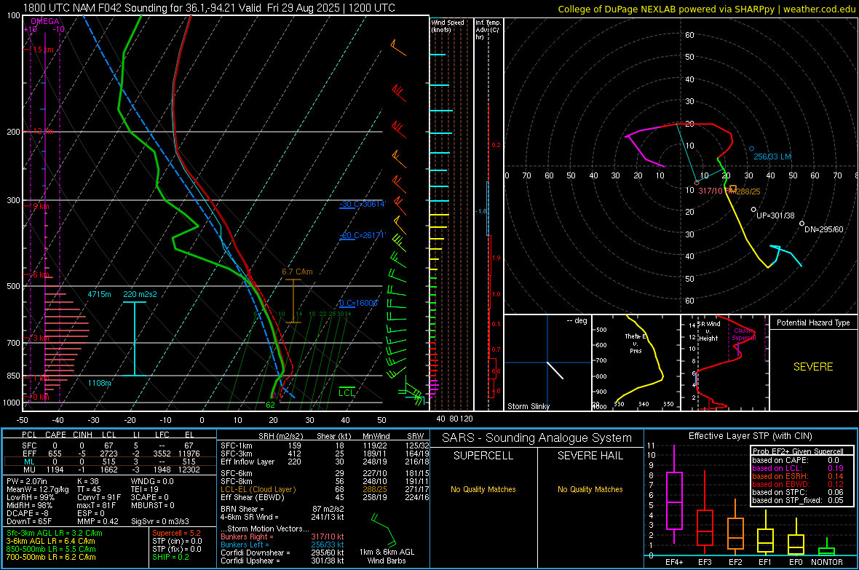The image size is (859, 570).
Task: Click the Inf. Temp. Adv. panel header
Action: [x=488, y=30]
